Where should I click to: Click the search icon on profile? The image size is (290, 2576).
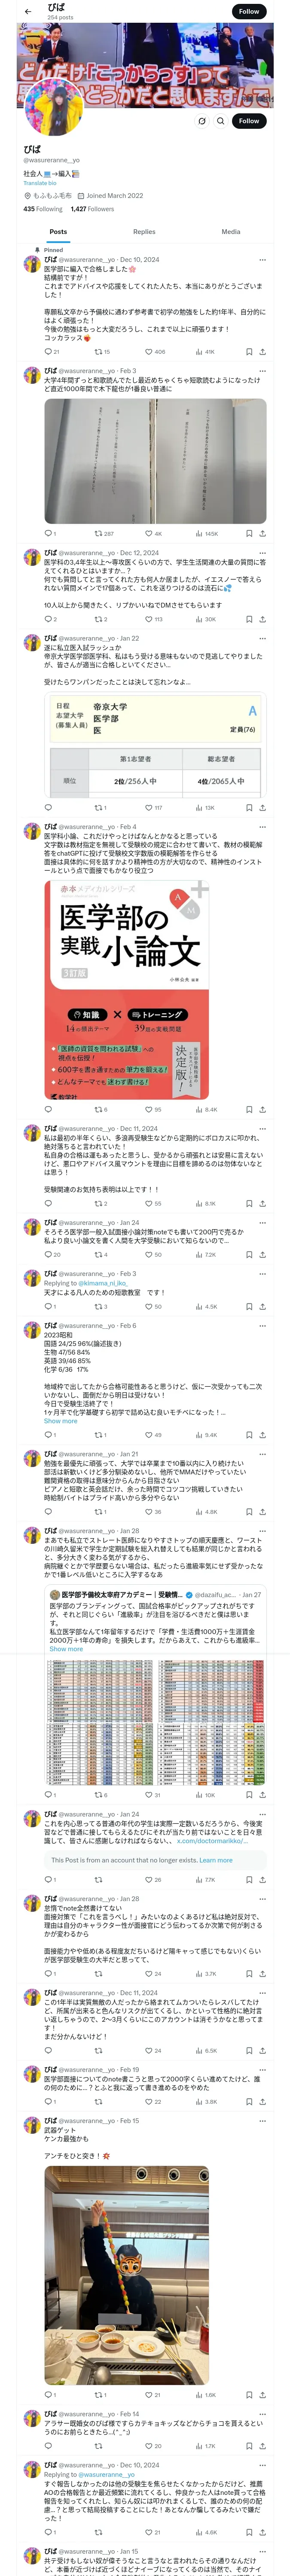220,121
